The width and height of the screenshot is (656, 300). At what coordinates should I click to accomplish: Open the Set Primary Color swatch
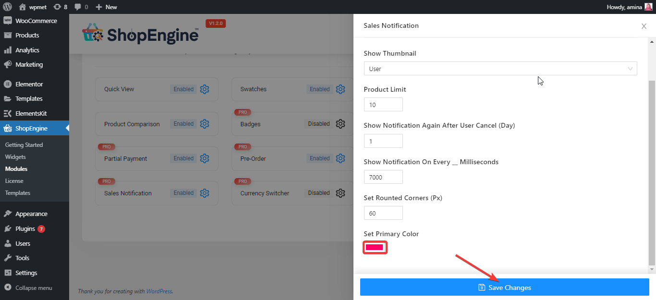[375, 248]
